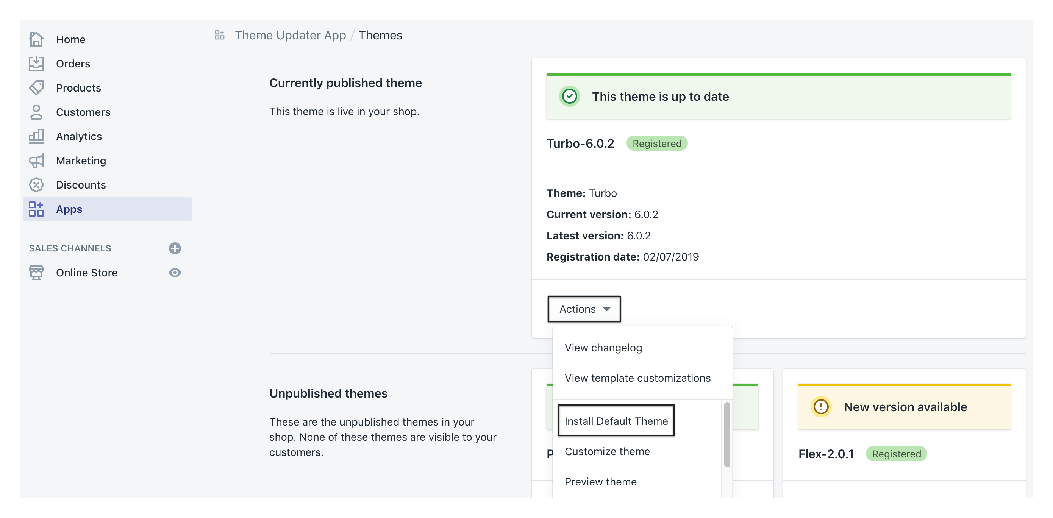Open Theme Updater App breadcrumb link
The image size is (1053, 518).
(290, 36)
